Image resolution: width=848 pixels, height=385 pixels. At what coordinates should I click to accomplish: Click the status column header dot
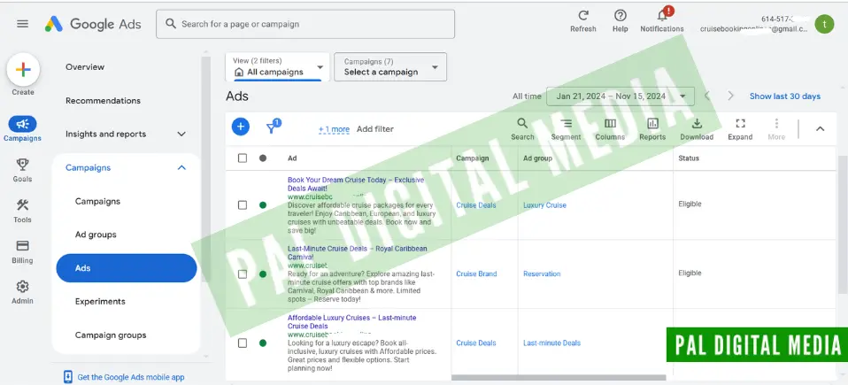click(x=263, y=158)
